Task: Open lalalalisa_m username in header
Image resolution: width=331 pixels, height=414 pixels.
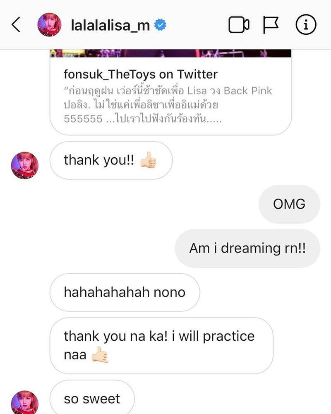Action: click(110, 25)
